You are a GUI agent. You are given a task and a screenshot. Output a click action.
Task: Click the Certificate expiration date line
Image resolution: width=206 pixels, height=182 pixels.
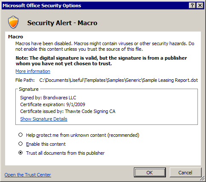point(52,104)
